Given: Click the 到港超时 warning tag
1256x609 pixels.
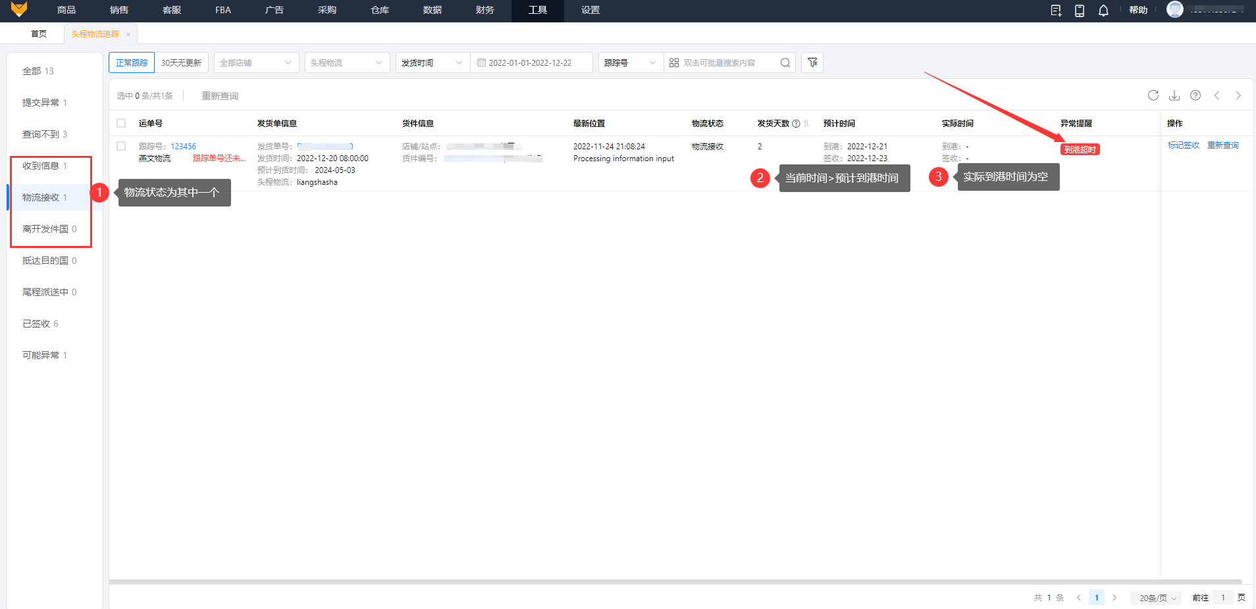Looking at the screenshot, I should (1080, 150).
